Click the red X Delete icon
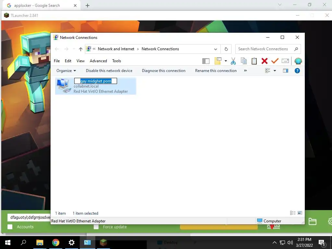The height and width of the screenshot is (249, 332). point(265,61)
